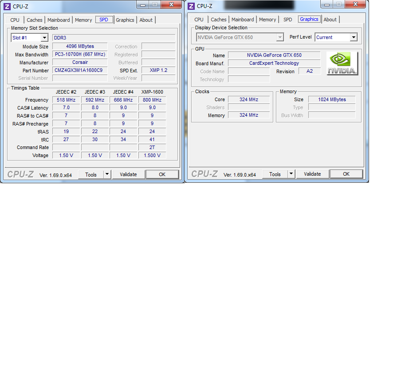Click Memory clock value 324 MHz
The image size is (393, 374).
click(249, 115)
